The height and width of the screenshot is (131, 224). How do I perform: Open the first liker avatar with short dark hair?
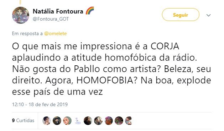pos(47,121)
